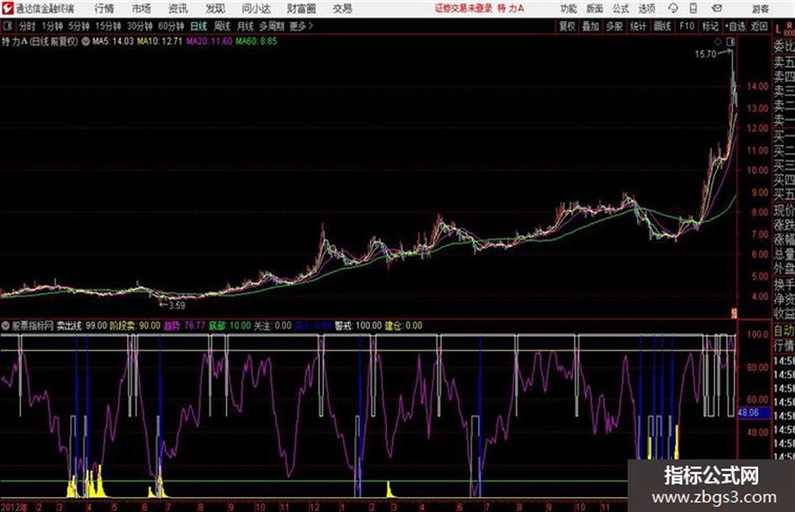Click the 趋势: 76.77 indicator value
795x512 pixels.
click(x=184, y=326)
